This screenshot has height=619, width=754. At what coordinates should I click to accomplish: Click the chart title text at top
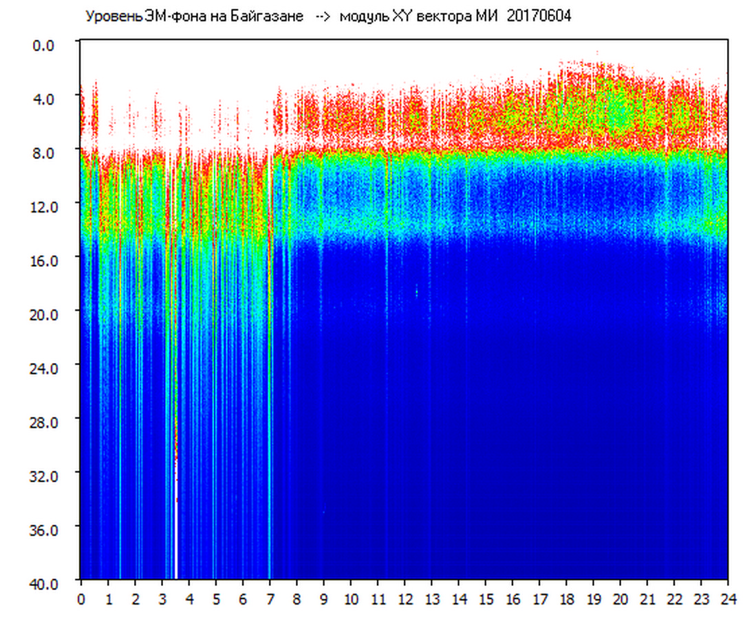click(327, 17)
